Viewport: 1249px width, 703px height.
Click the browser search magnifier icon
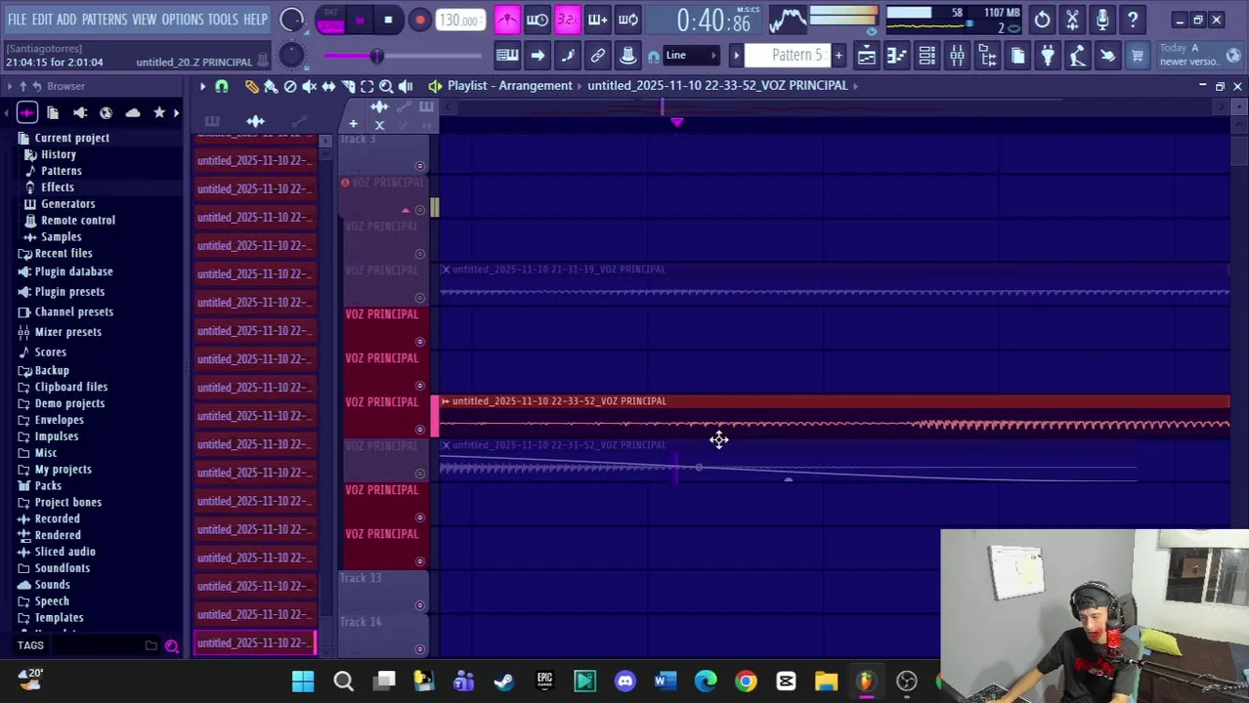point(171,645)
